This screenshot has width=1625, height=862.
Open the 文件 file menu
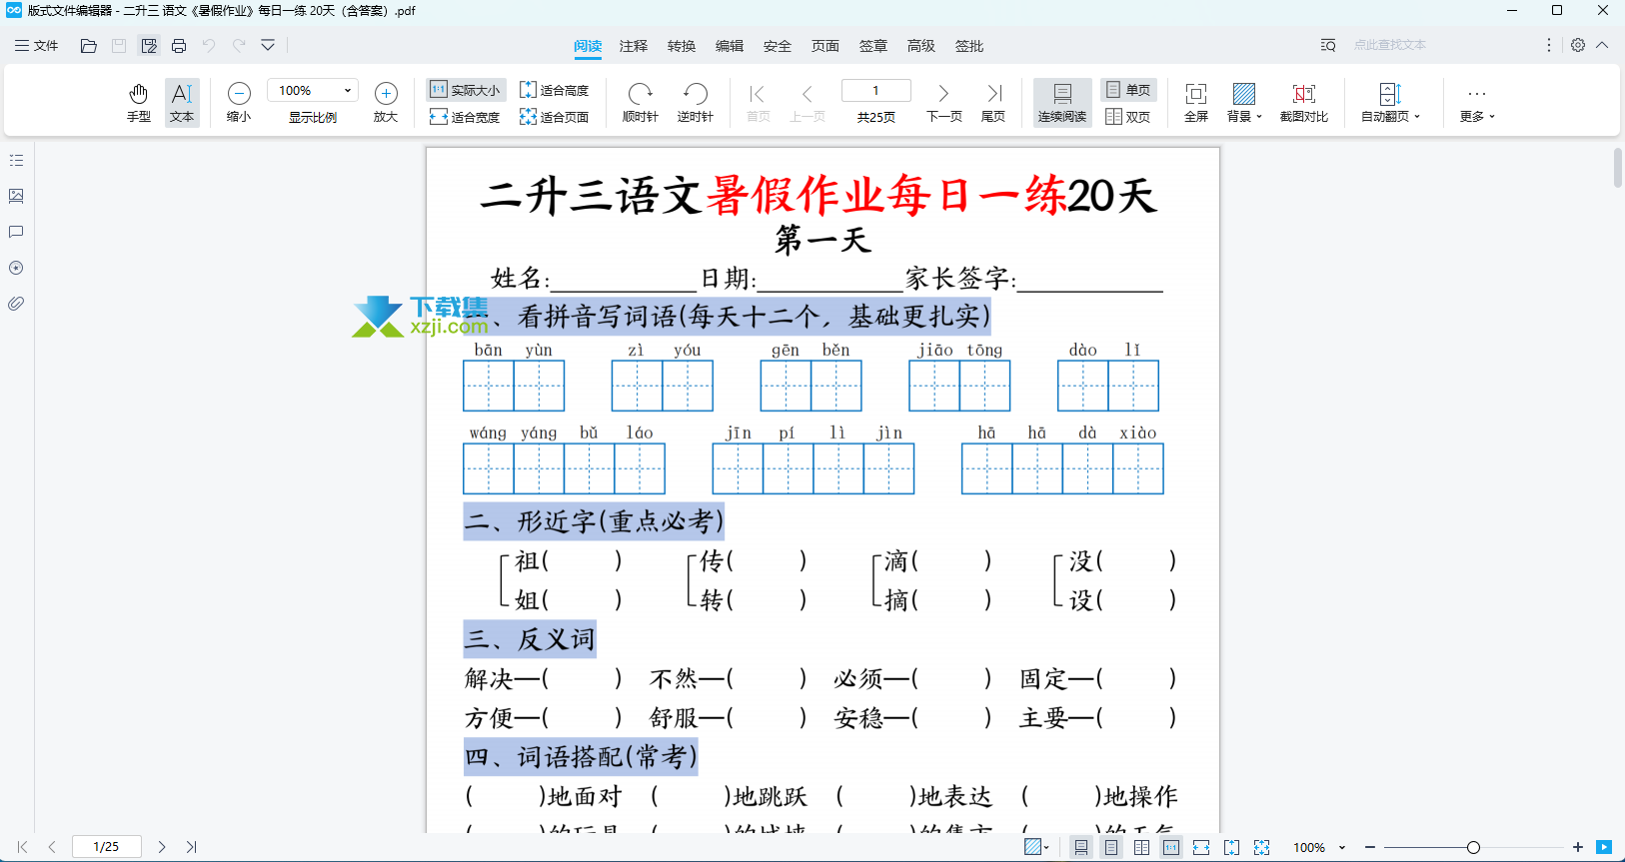click(37, 46)
